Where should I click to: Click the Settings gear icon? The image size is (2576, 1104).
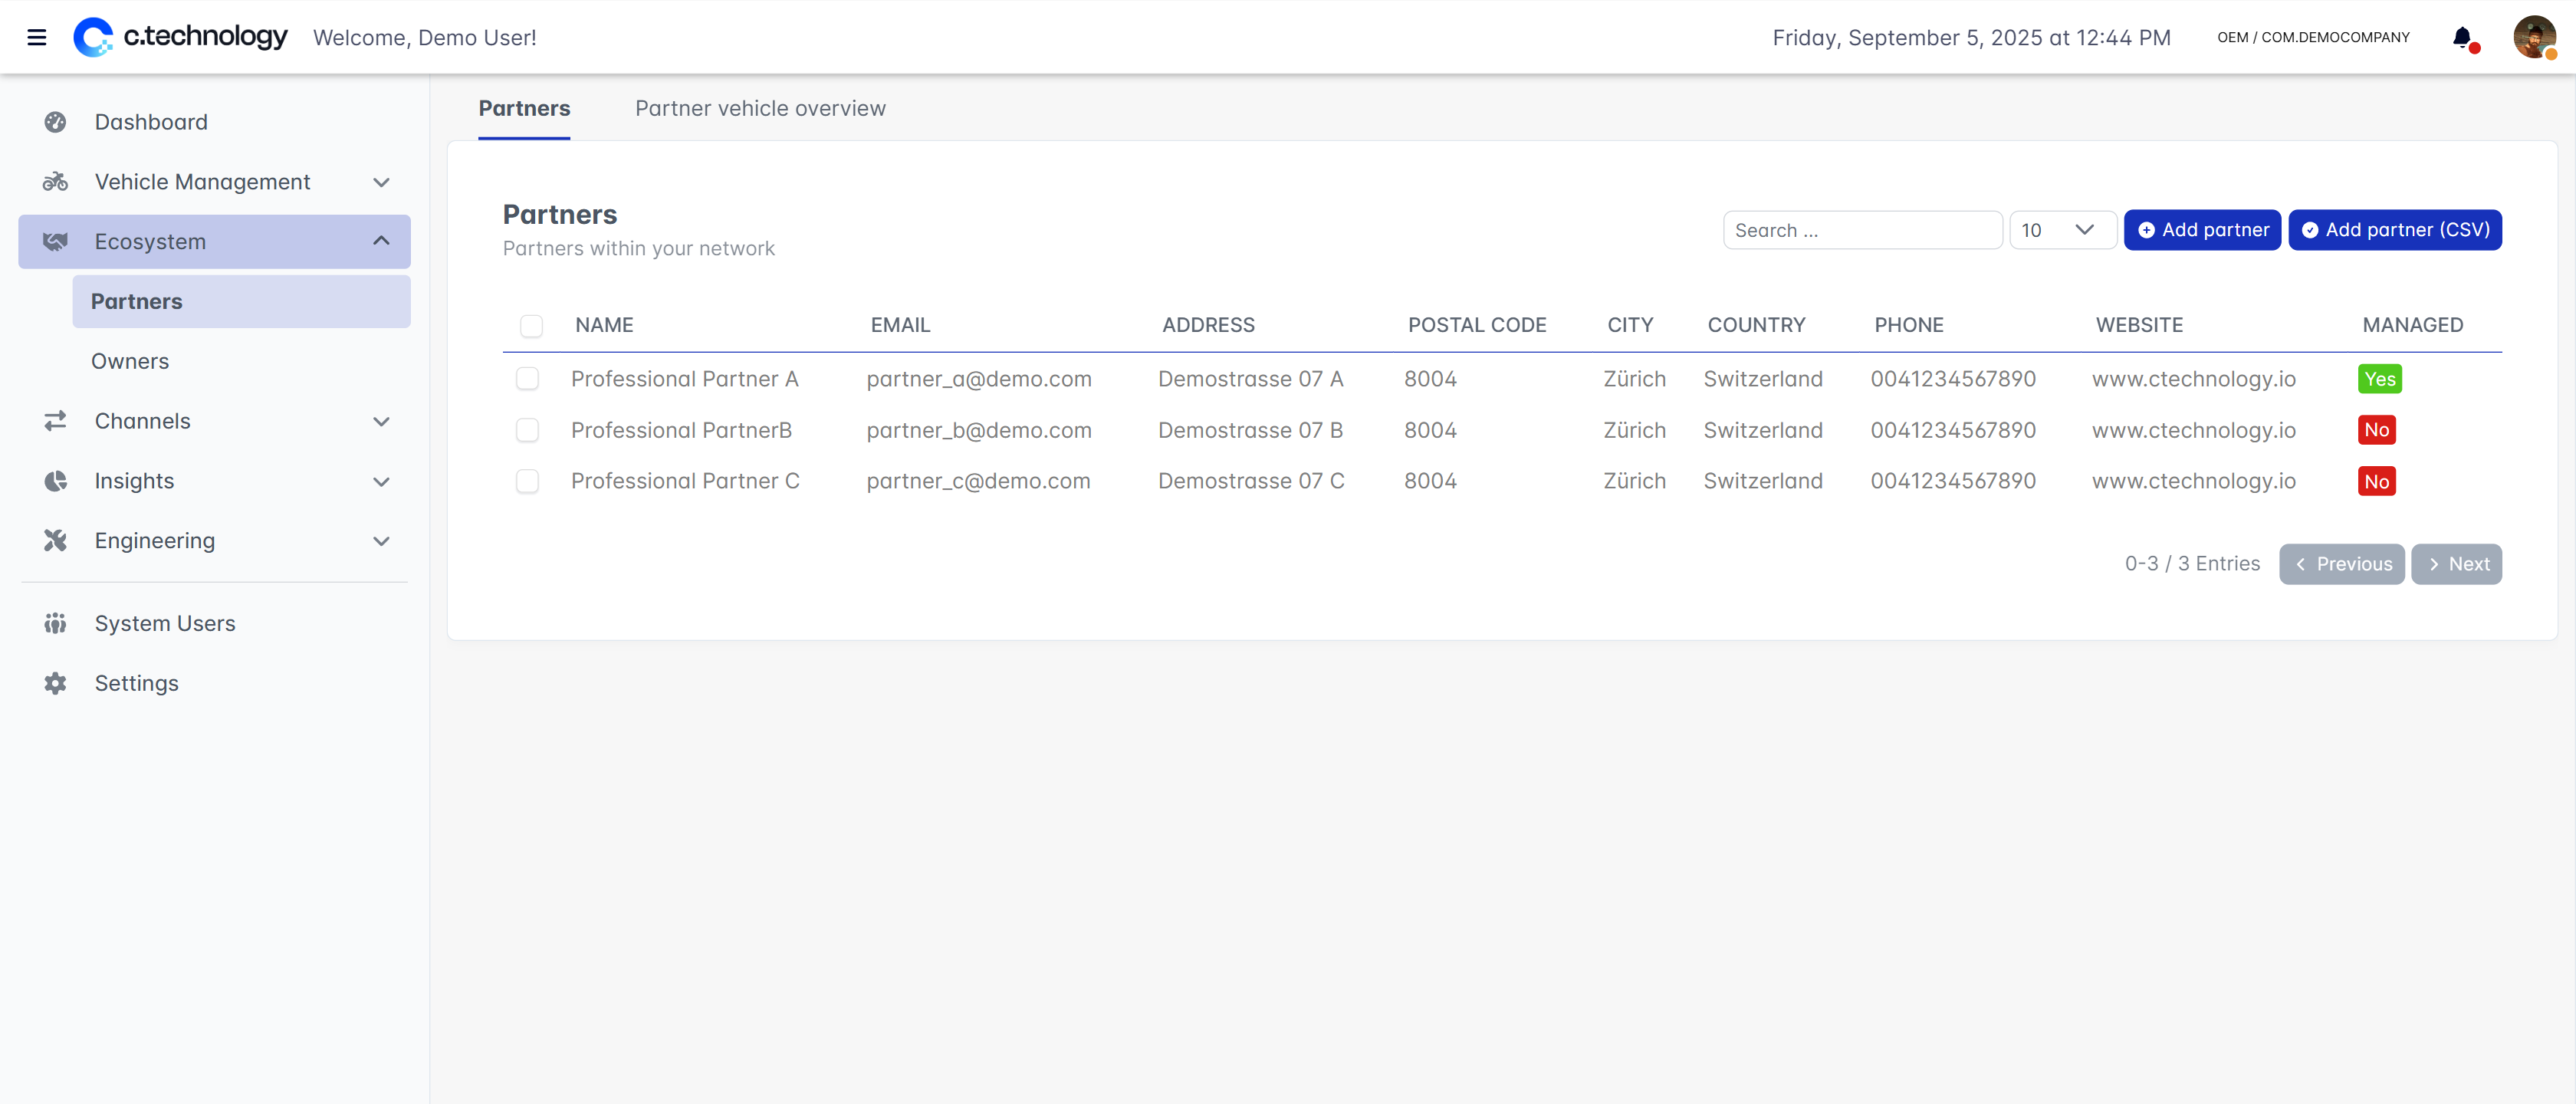click(x=55, y=684)
